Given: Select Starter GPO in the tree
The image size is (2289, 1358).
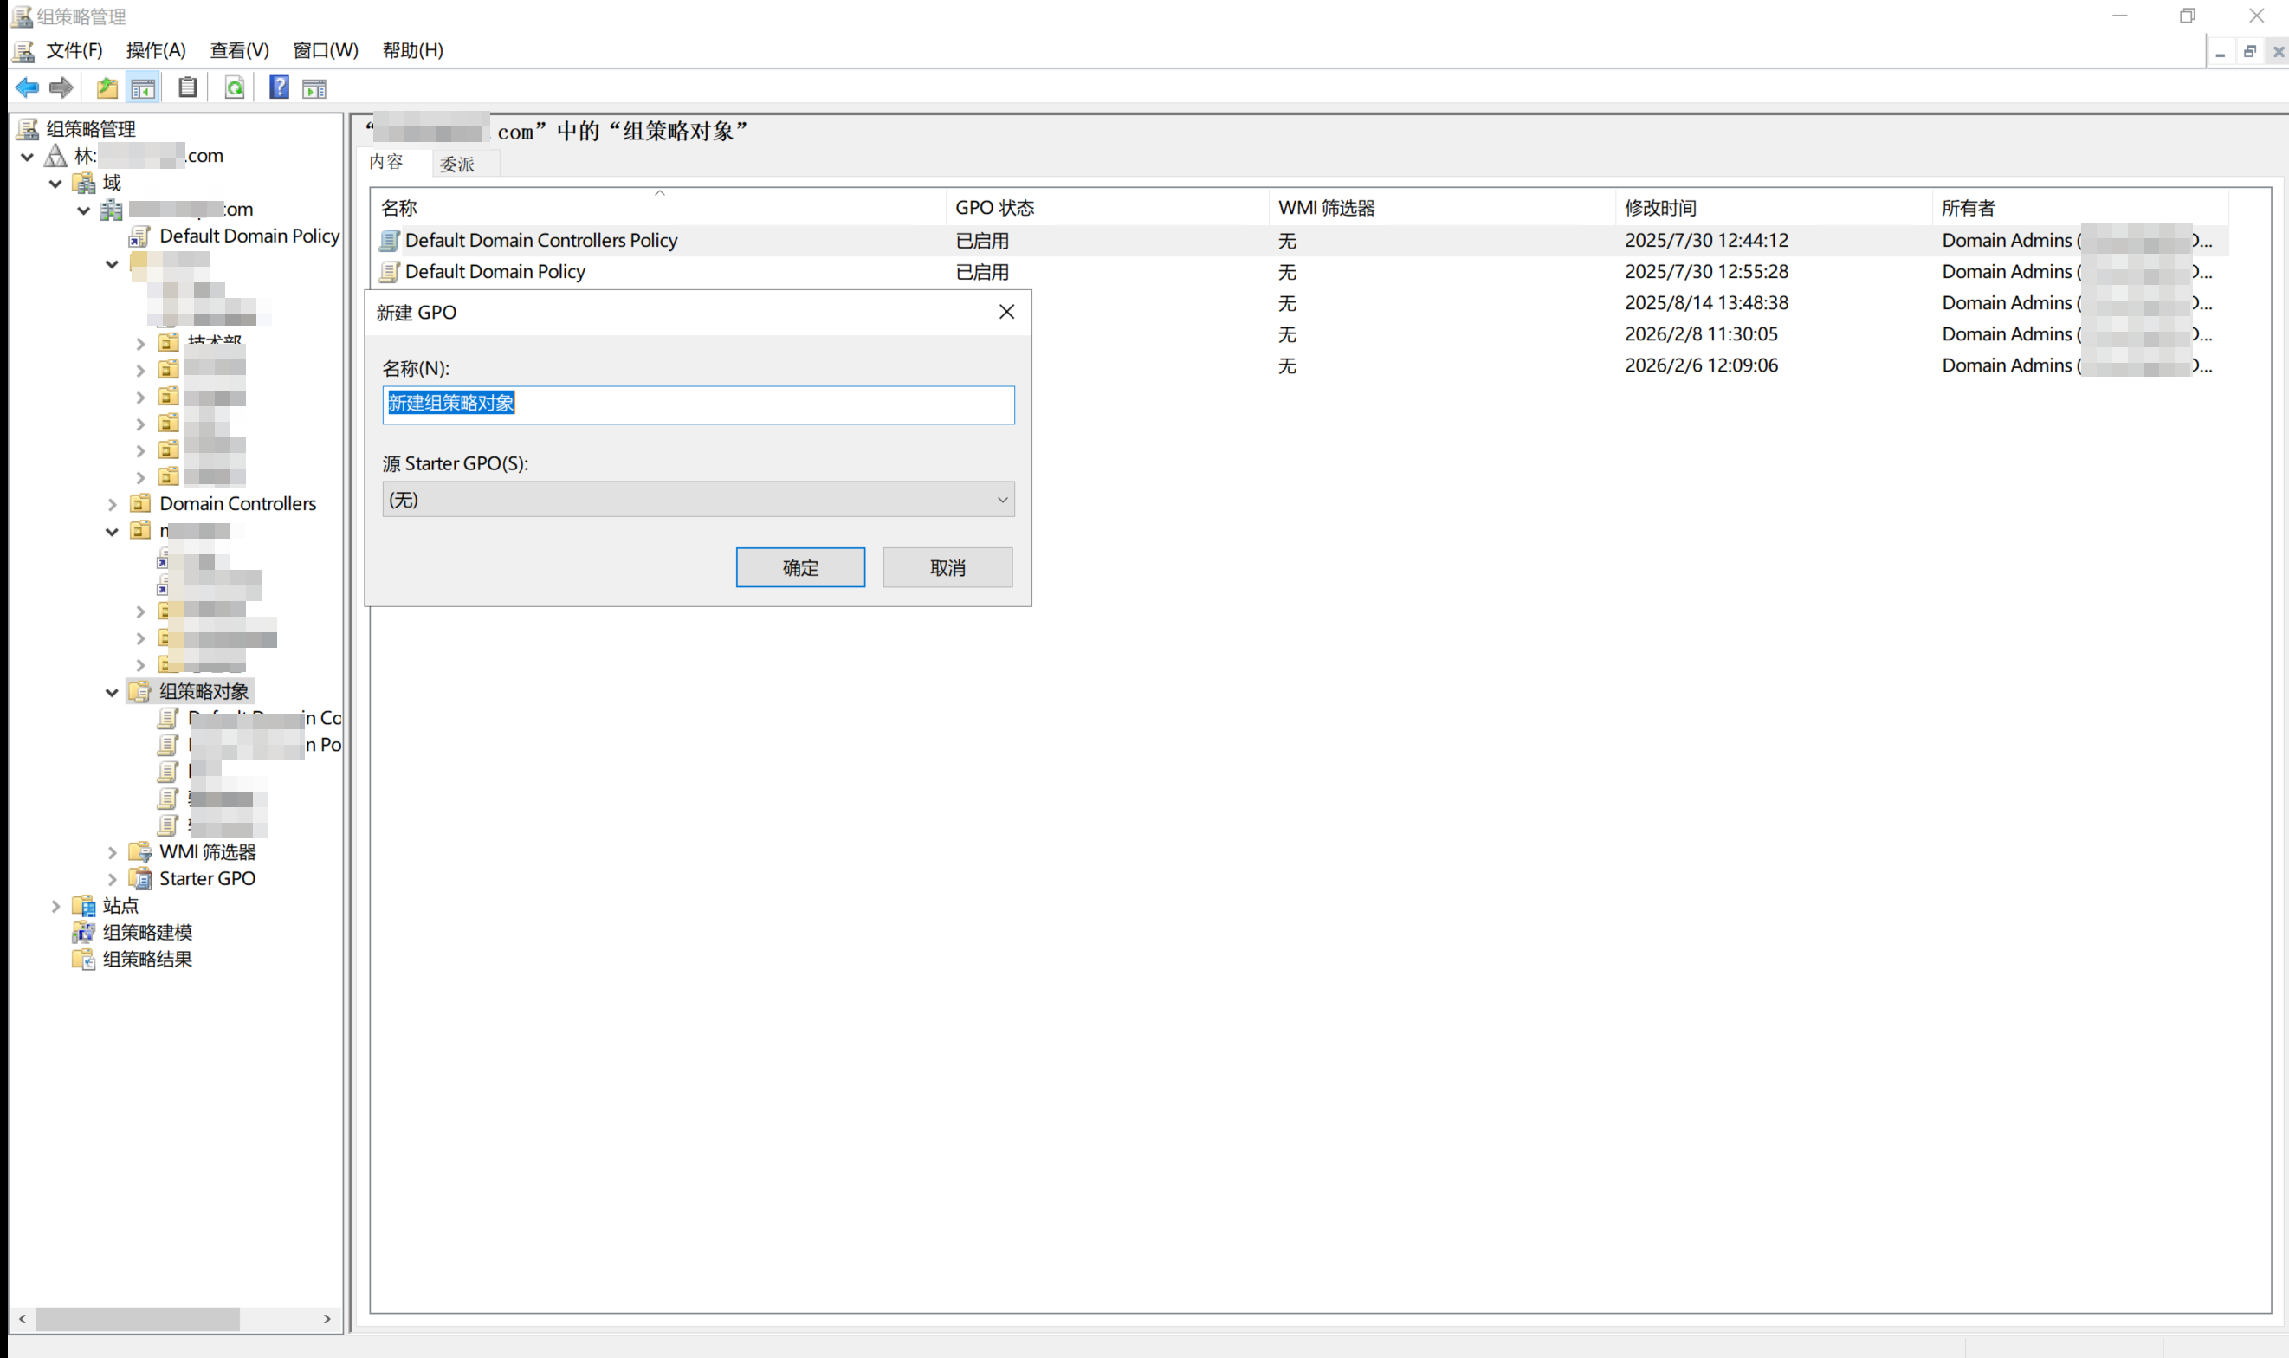Looking at the screenshot, I should coord(207,878).
